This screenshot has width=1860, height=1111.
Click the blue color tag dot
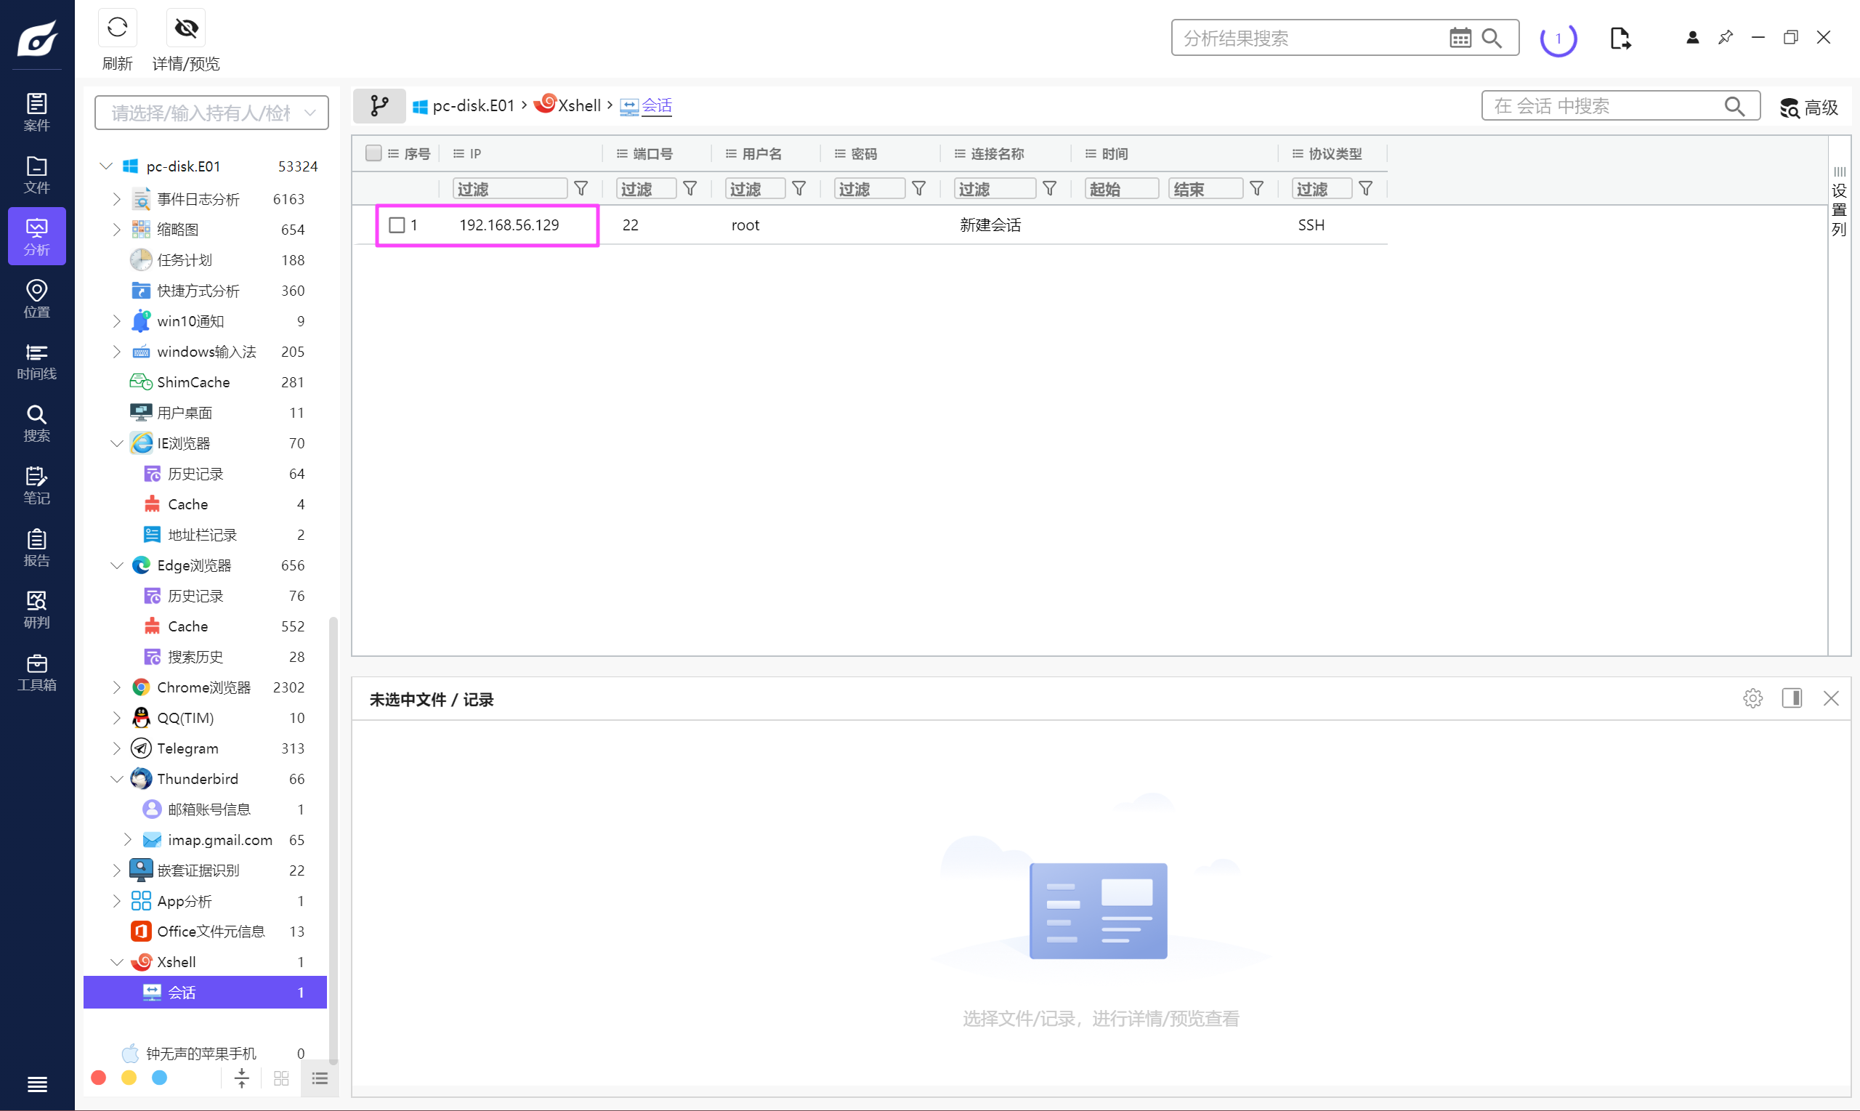[x=159, y=1078]
